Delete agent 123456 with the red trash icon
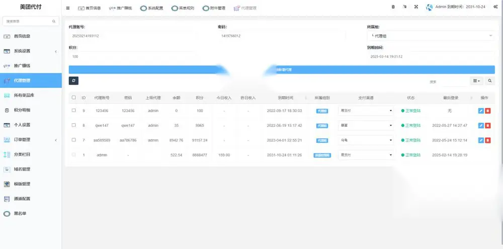 pos(487,111)
